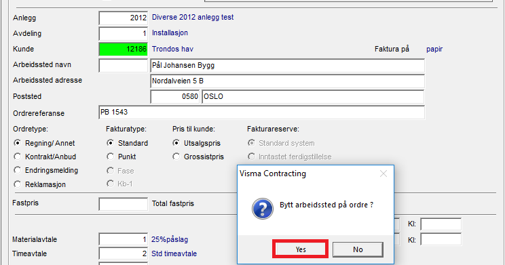Click the Trondos hav customer name
This screenshot has height=265, width=505.
tap(172, 49)
